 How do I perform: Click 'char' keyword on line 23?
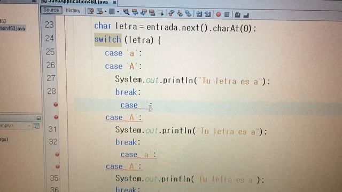103,26
